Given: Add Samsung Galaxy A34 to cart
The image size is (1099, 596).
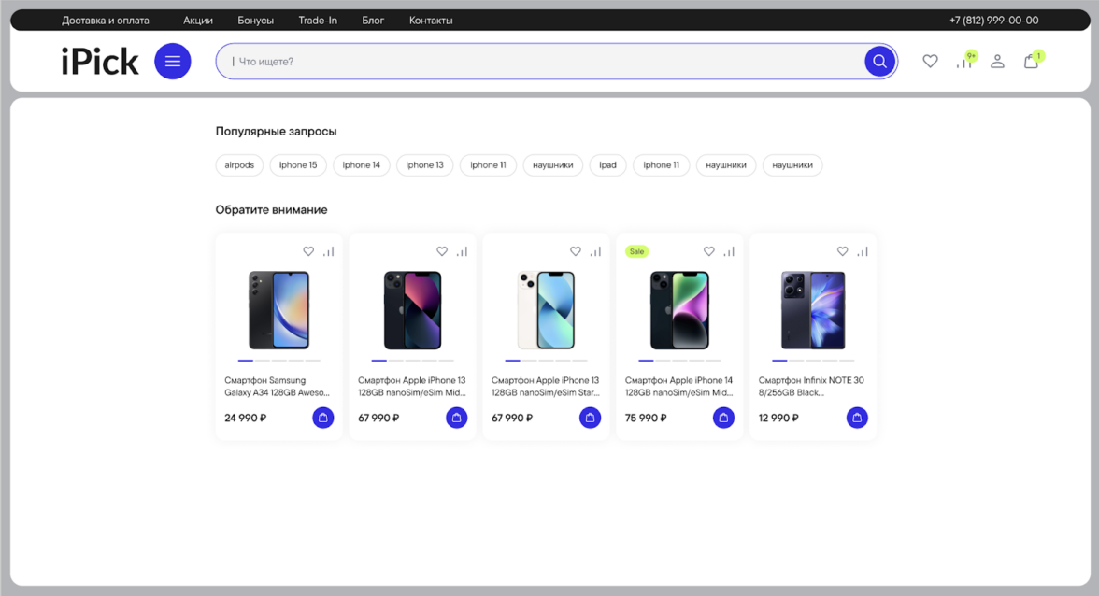Looking at the screenshot, I should click(323, 418).
